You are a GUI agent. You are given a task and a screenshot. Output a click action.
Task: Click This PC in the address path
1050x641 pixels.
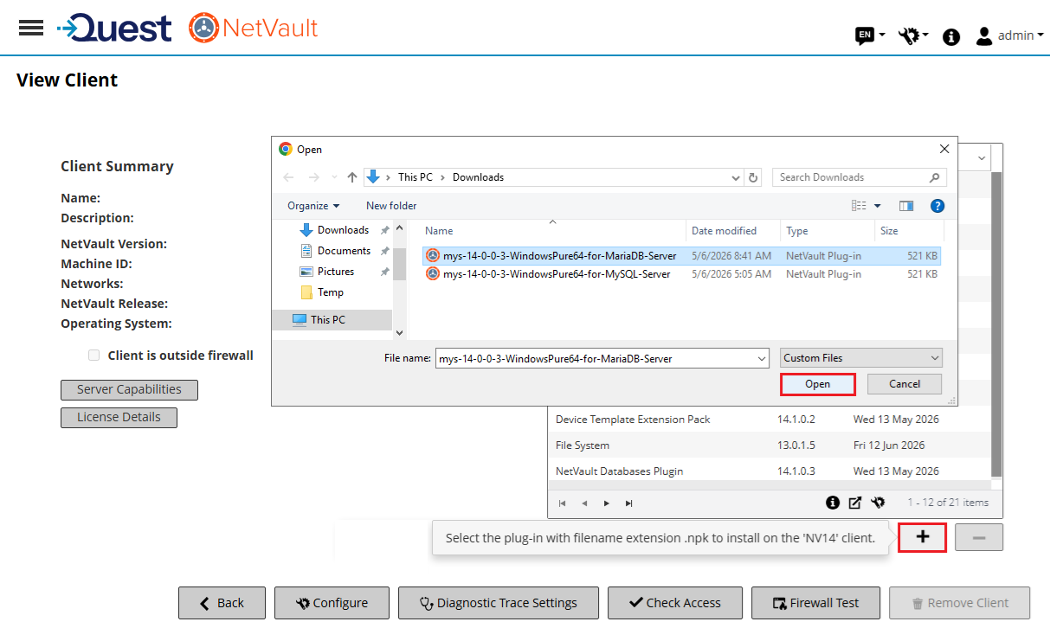(415, 177)
